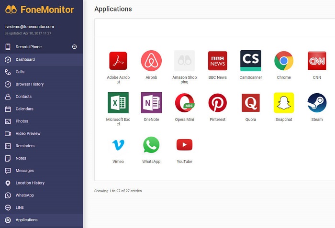The width and height of the screenshot is (335, 228).
Task: Go to Dashboard in the sidebar
Action: coord(42,60)
